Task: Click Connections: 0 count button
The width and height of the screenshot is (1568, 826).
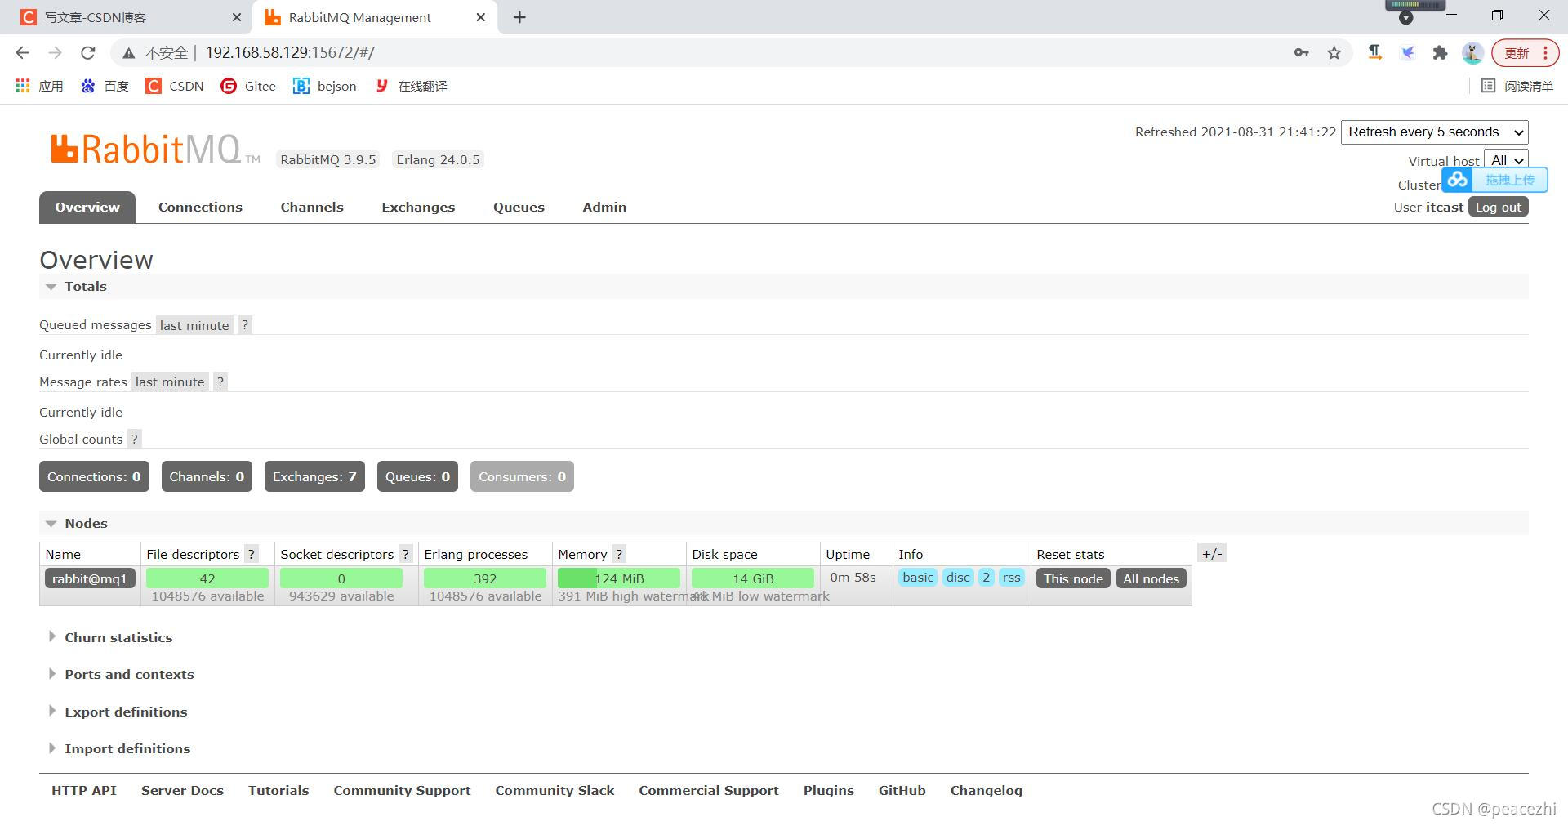Action: click(94, 476)
